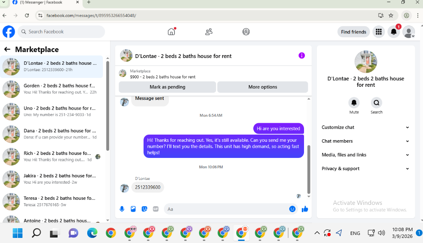Open the Friends icon in top navigation
Screen dimensions: 423x243
(209, 32)
